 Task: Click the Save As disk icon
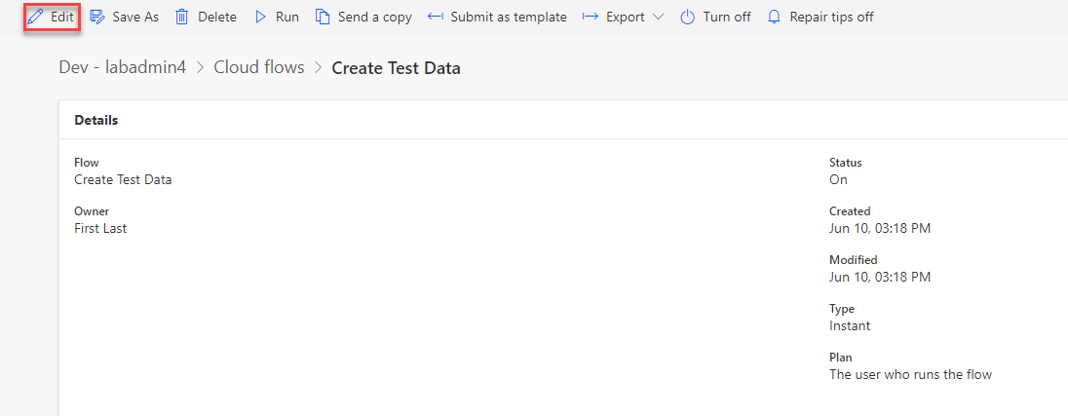[97, 17]
